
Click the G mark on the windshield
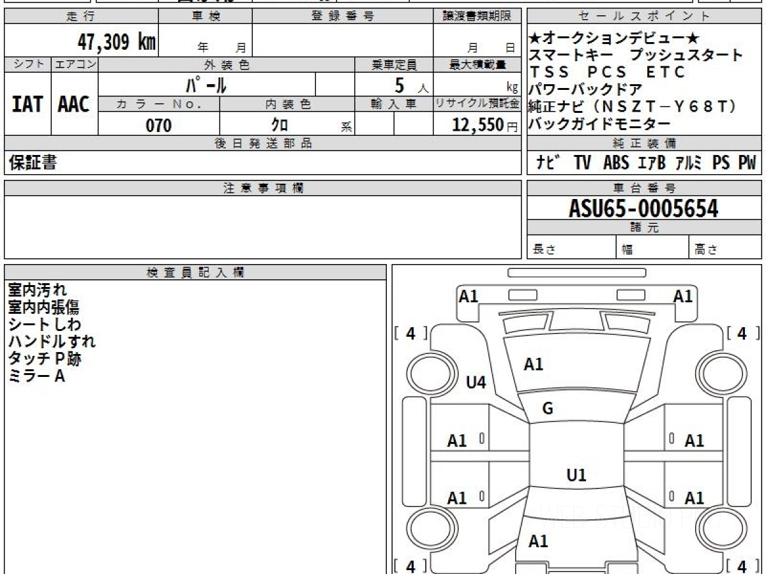pyautogui.click(x=547, y=409)
